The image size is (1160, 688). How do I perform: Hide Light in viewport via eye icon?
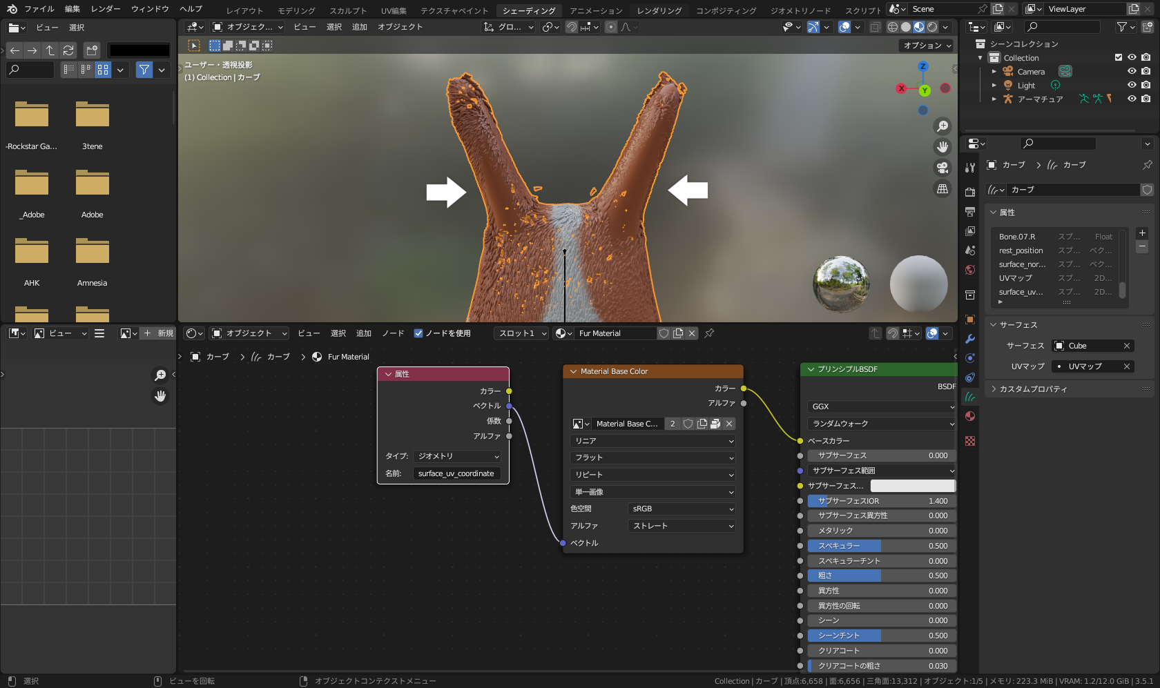pos(1132,86)
